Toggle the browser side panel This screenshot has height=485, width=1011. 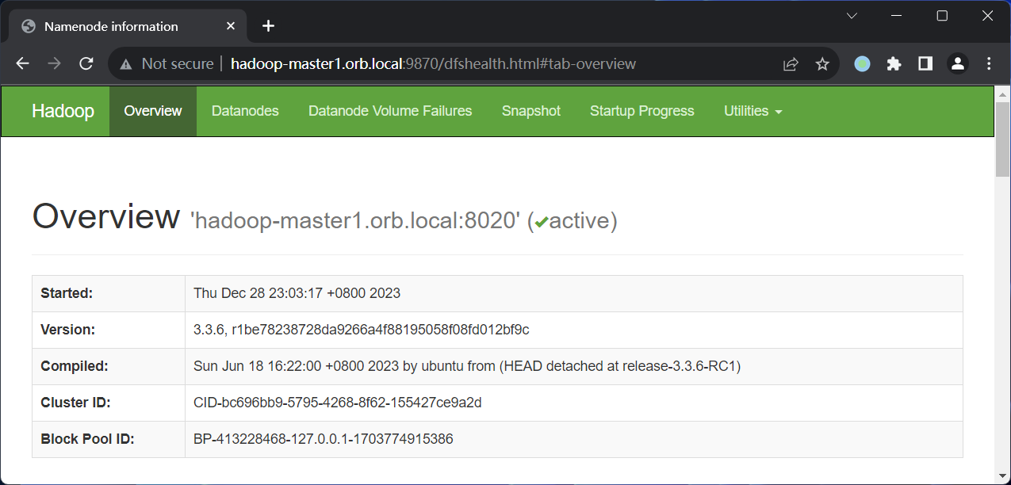coord(925,64)
